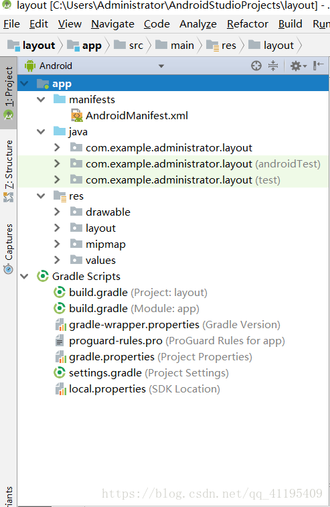Click the settings.gradle file icon
The height and width of the screenshot is (507, 330).
60,373
